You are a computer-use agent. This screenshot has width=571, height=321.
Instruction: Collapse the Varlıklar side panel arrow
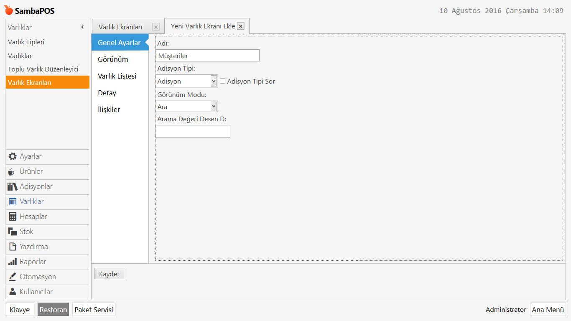[x=82, y=27]
